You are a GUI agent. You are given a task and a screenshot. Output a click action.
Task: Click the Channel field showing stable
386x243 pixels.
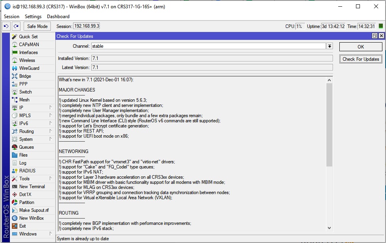click(x=209, y=46)
